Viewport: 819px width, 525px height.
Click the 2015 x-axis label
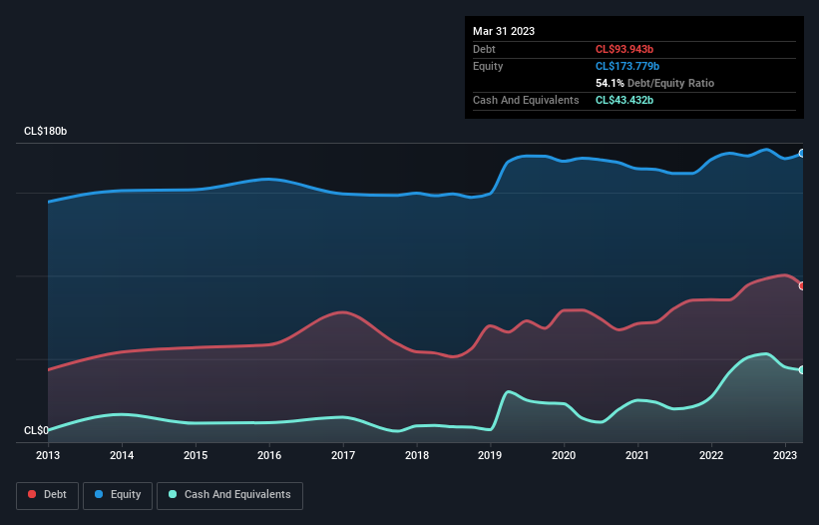tap(196, 455)
